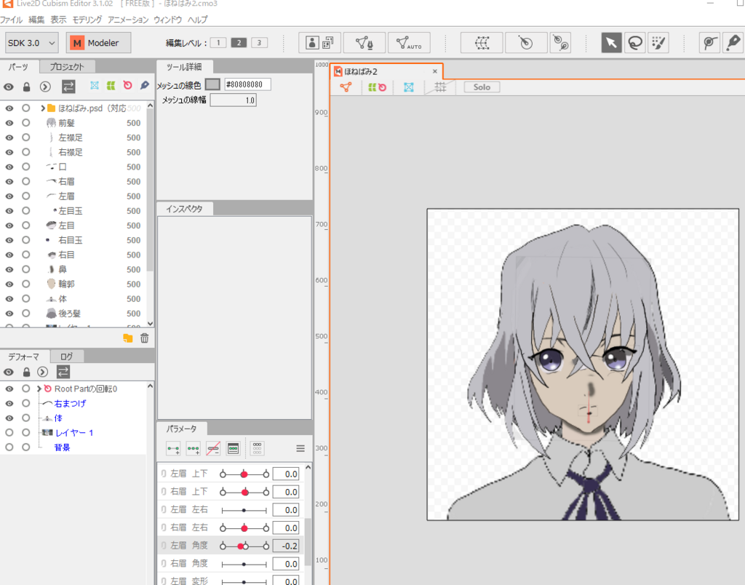Click the blue warp deformer icon in canvas toolbar

pos(409,87)
